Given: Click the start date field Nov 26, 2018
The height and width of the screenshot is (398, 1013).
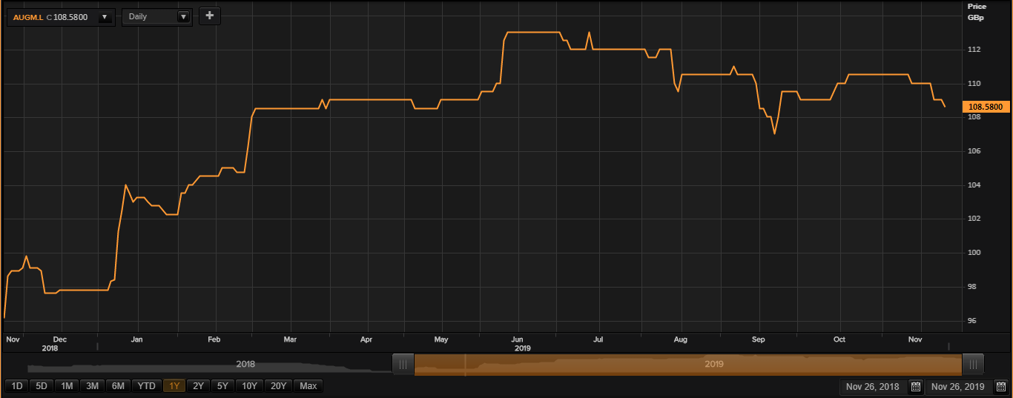Looking at the screenshot, I should pos(872,387).
